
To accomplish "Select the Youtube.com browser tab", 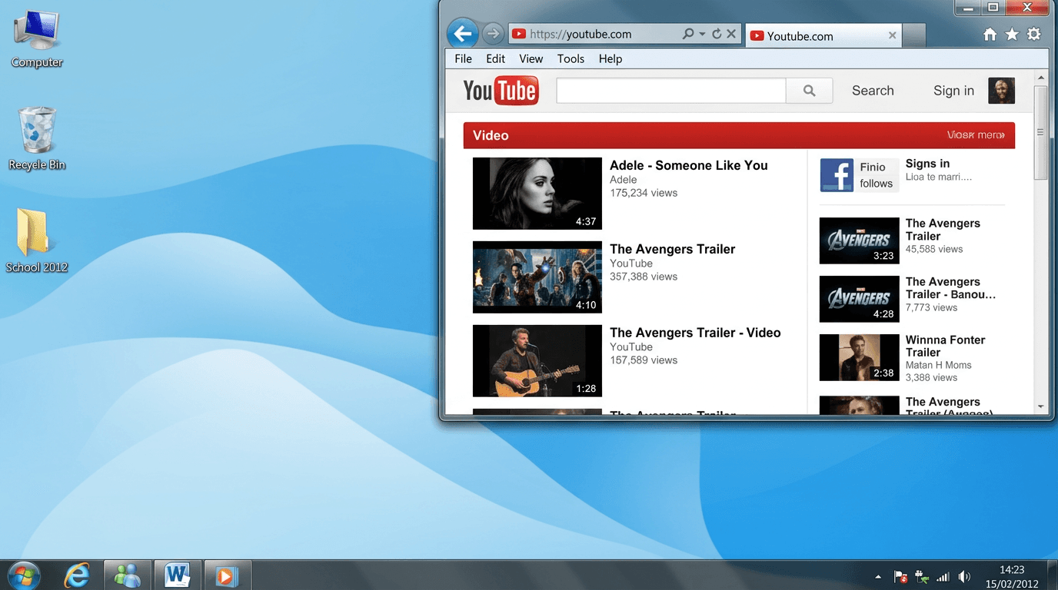I will [x=823, y=35].
